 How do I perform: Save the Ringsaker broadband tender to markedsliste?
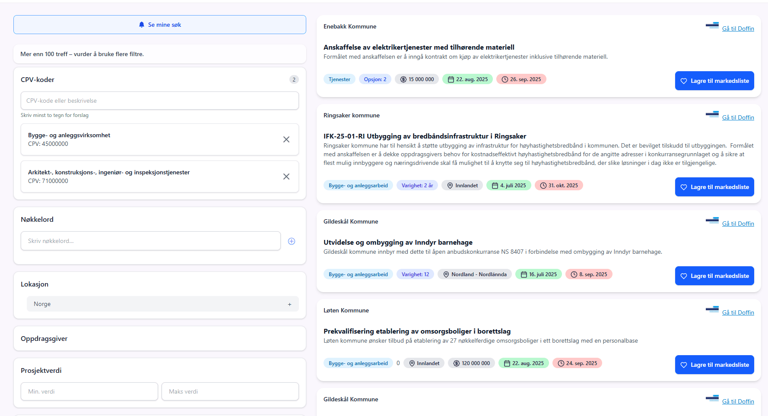[714, 187]
